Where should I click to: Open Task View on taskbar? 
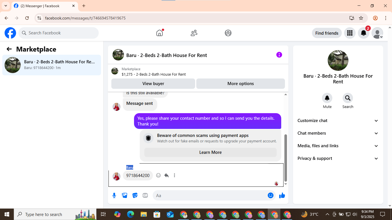point(103,214)
